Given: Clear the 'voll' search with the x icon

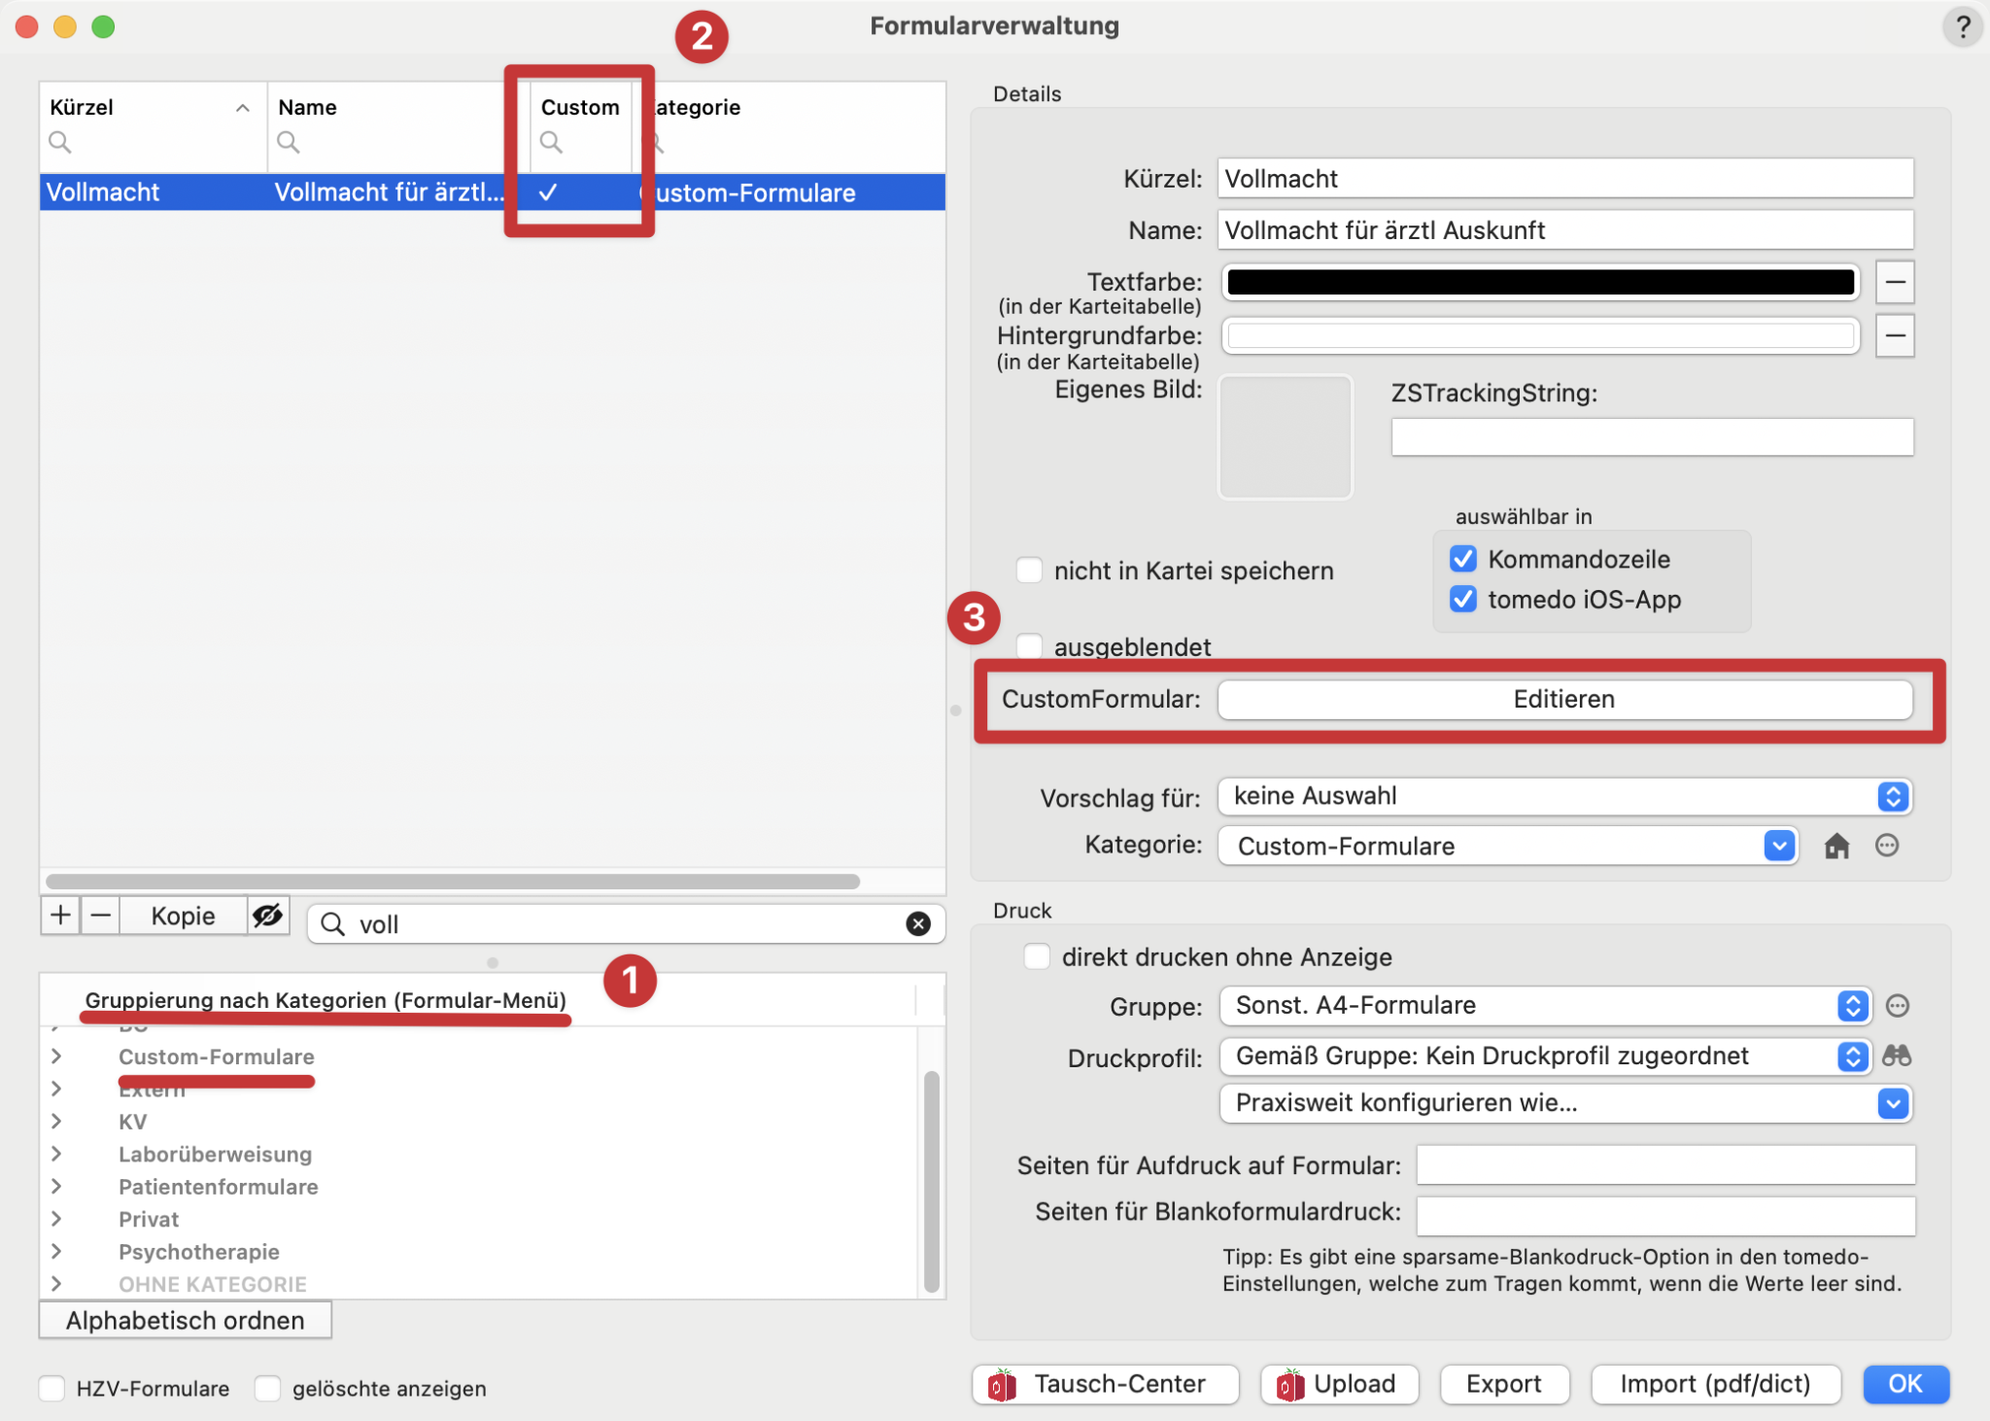Looking at the screenshot, I should pos(917,923).
